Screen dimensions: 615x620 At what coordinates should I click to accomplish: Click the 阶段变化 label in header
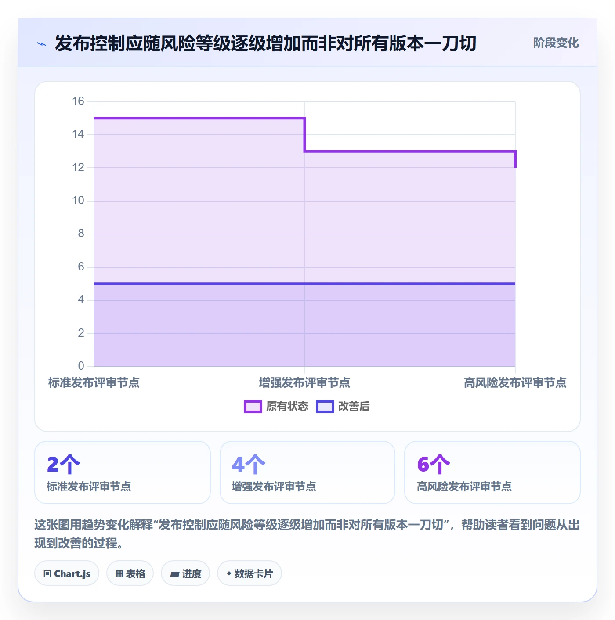coord(556,43)
